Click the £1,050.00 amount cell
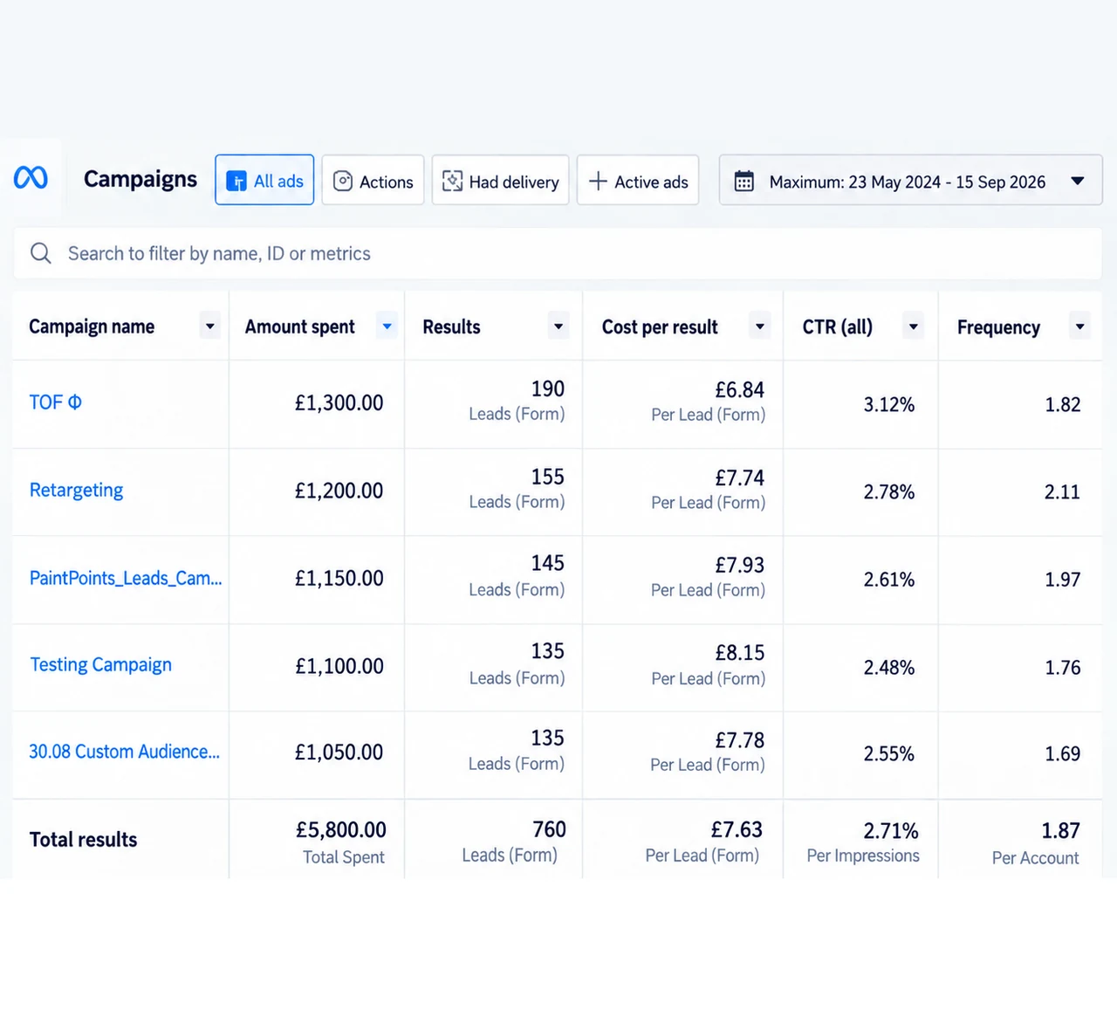The image size is (1117, 1017). coord(339,752)
